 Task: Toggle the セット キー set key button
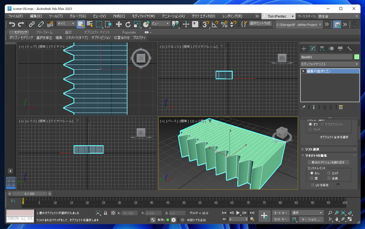click(281, 219)
